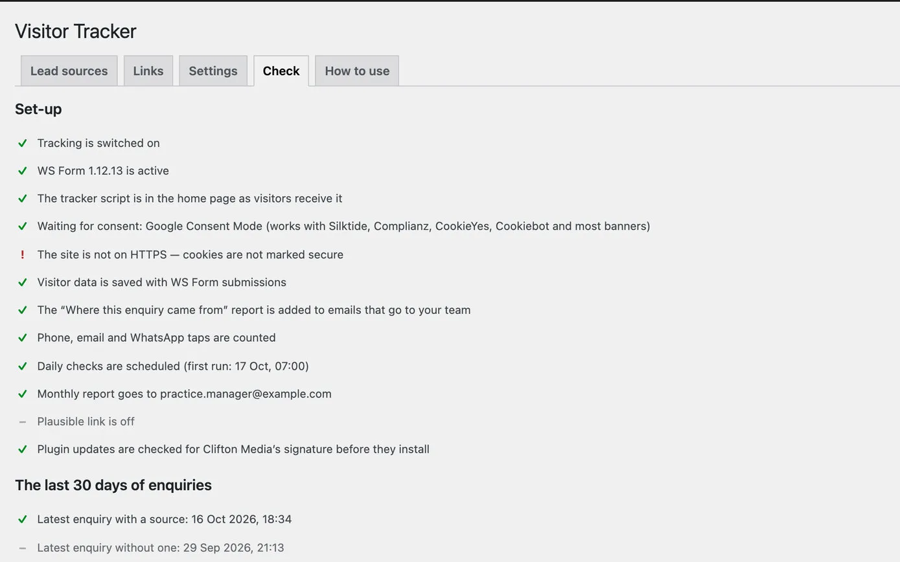Click the grey dash icon beside Plausible link is off
Screen dimensions: 900x562
pyautogui.click(x=23, y=422)
